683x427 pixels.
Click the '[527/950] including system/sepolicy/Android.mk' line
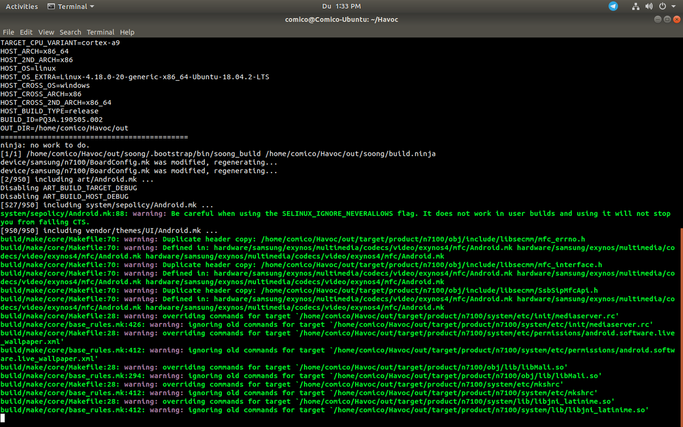[x=108, y=205]
